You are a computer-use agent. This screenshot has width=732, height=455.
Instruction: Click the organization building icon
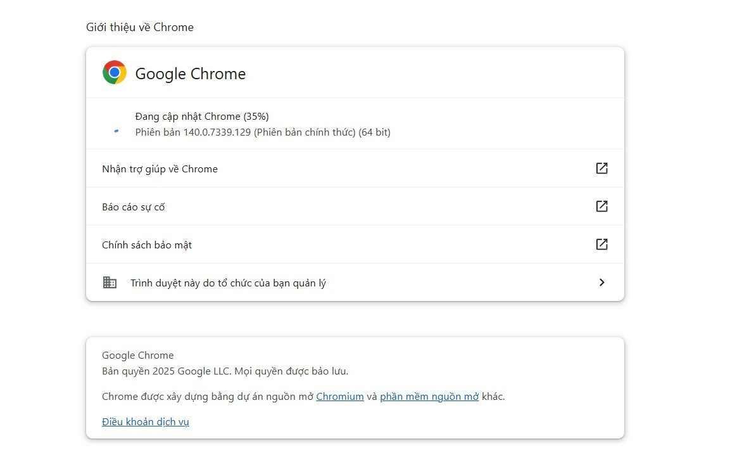(x=110, y=282)
